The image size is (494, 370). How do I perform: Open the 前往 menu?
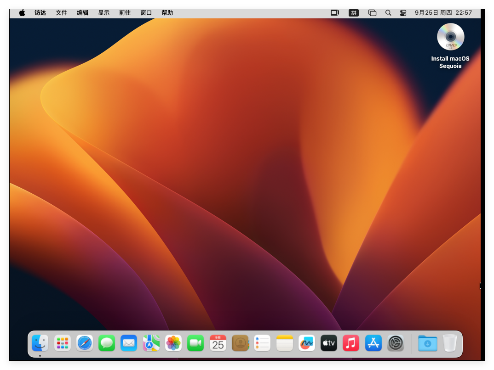125,13
